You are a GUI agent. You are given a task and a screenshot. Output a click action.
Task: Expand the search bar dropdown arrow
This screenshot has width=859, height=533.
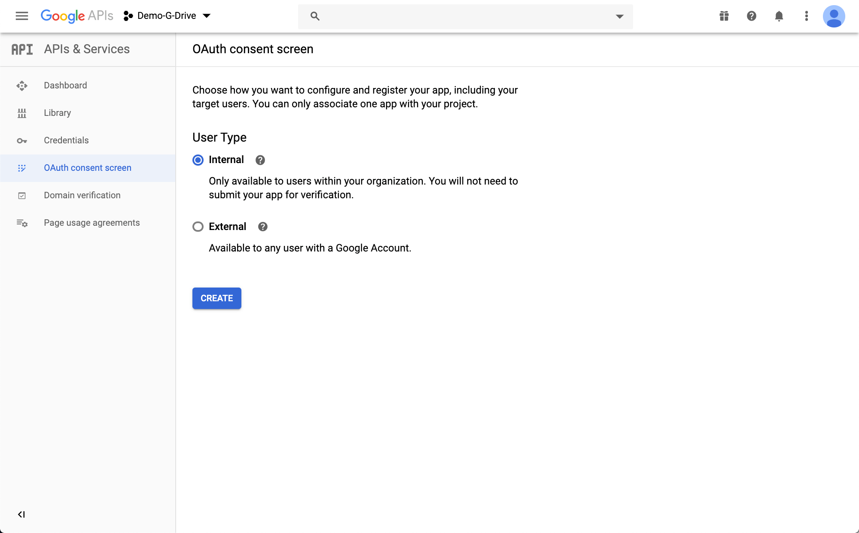click(x=619, y=16)
